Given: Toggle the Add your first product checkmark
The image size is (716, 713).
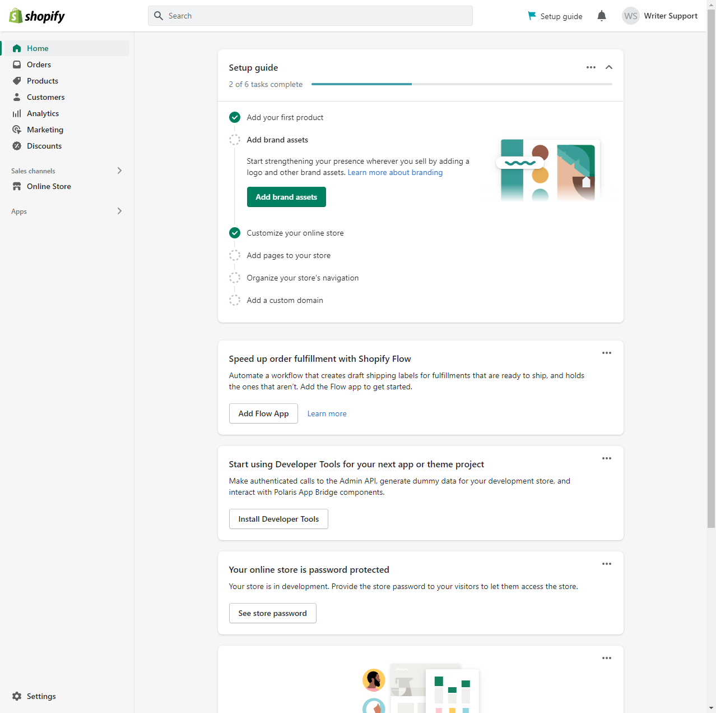Looking at the screenshot, I should 235,117.
